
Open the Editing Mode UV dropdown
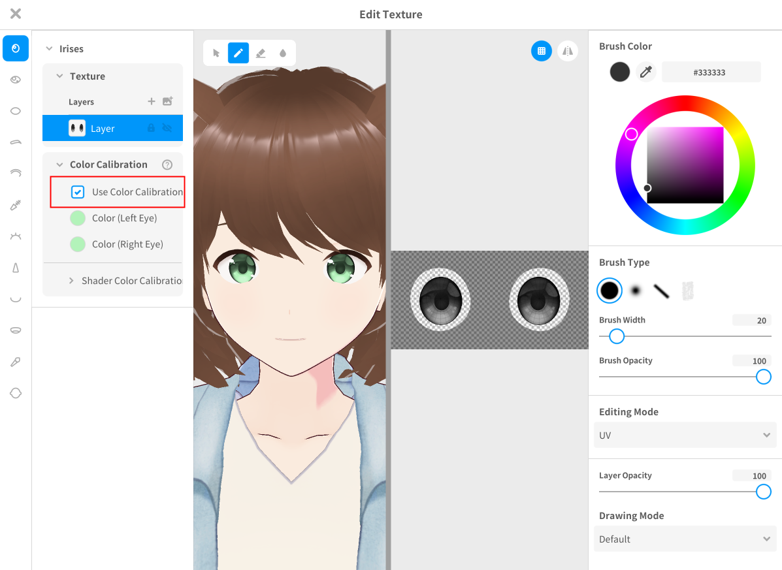tap(685, 435)
